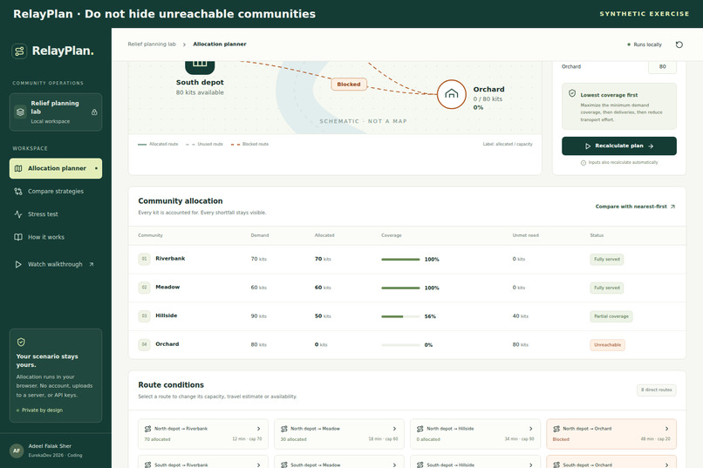Click the 04 index badge for Orchard
Screen dimensions: 703x468
(x=145, y=345)
